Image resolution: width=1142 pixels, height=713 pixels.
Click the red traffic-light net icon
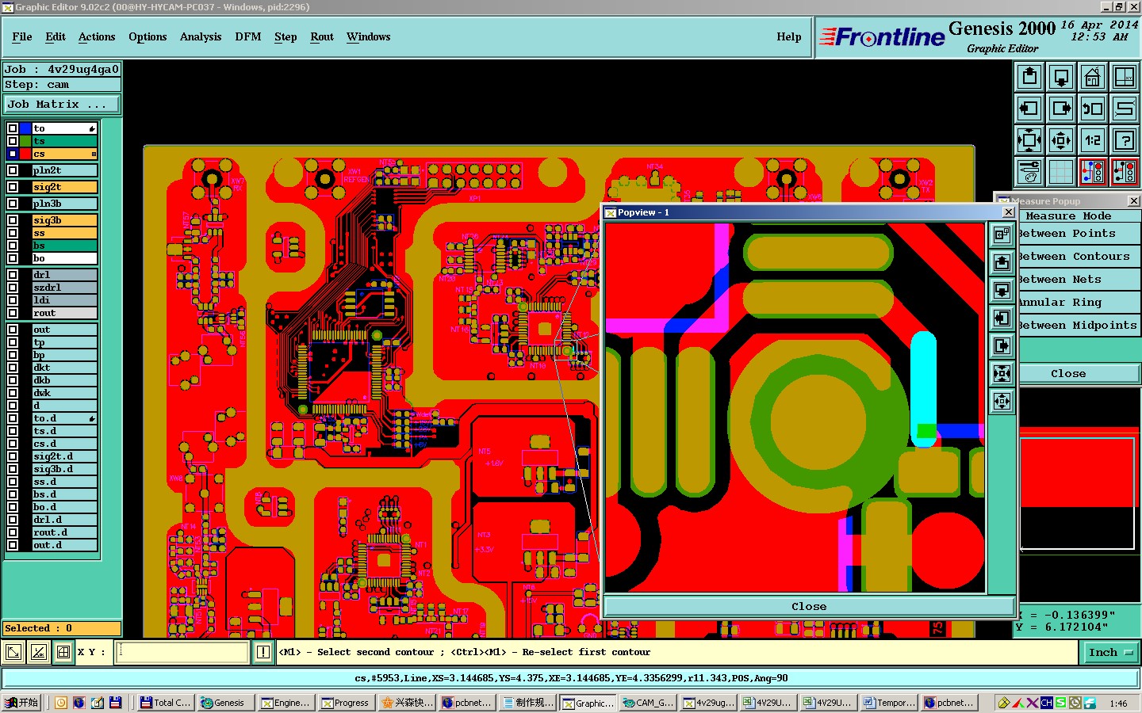point(1093,171)
